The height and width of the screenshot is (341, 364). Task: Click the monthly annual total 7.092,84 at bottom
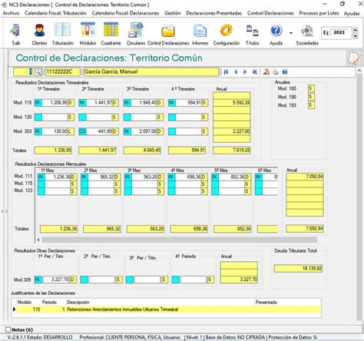click(305, 229)
